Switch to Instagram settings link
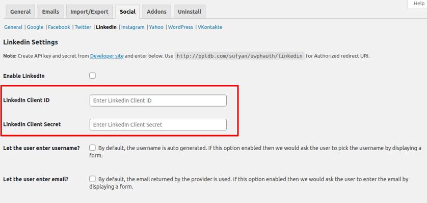Viewport: 427px width, 203px height. click(133, 27)
